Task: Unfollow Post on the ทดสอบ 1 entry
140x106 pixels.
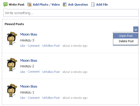Action: (x=51, y=98)
